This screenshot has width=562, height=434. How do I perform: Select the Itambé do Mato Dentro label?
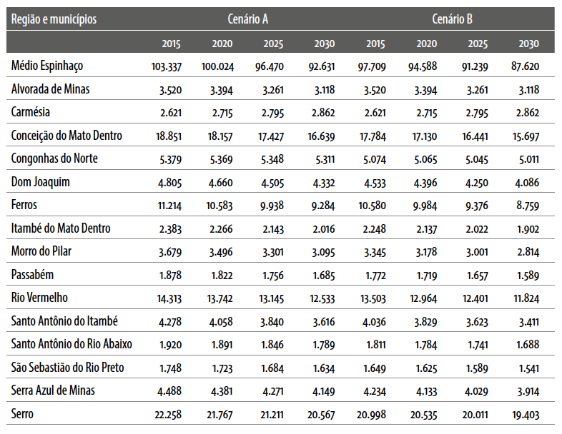coord(61,228)
